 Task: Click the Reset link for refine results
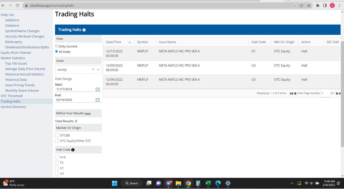(x=87, y=114)
